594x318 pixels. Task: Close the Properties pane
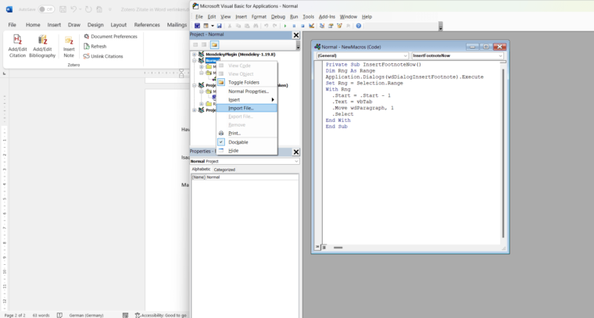[x=296, y=152]
